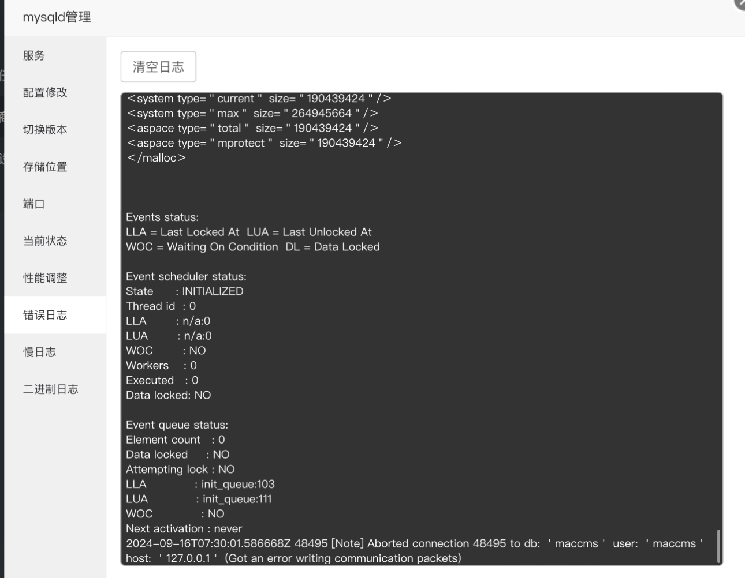The width and height of the screenshot is (745, 578).
Task: Open 性能调整 tab
Action: click(55, 278)
